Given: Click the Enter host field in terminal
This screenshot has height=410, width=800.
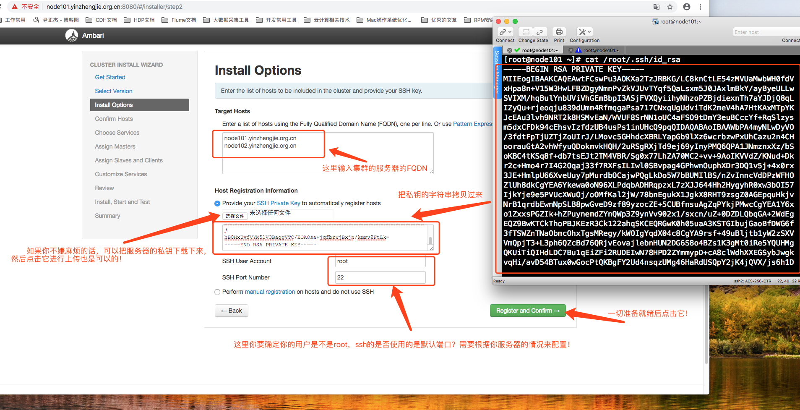Looking at the screenshot, I should [766, 32].
